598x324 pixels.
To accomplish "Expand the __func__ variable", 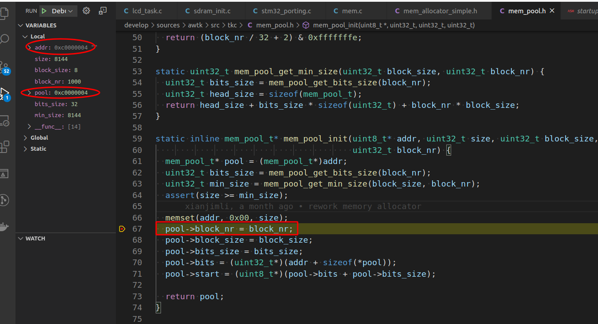I will tap(29, 127).
